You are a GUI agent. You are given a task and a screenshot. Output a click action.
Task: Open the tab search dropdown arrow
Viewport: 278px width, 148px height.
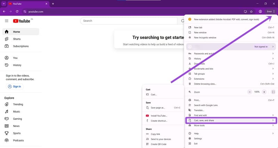coord(4,4)
